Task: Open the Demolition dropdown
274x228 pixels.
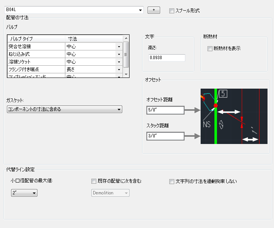Action: [x=110, y=193]
